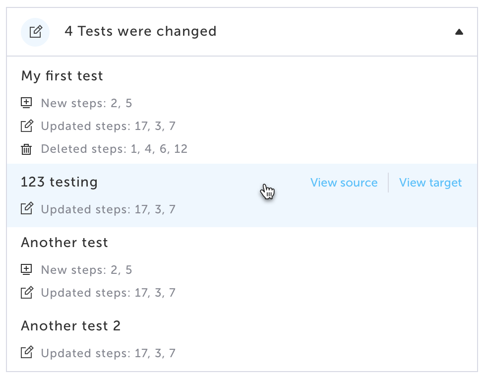Image resolution: width=485 pixels, height=381 pixels.
Task: Click the updated steps icon under 'Another test'
Action: point(27,293)
